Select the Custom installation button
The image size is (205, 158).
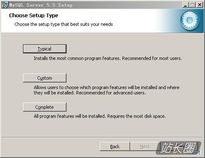[x=45, y=78]
